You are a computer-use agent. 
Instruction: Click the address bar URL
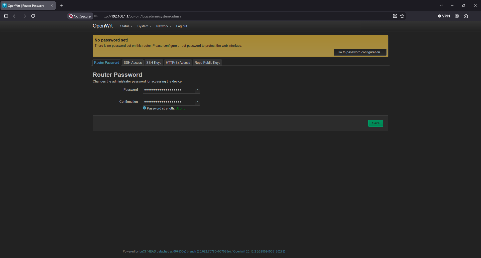pos(141,16)
